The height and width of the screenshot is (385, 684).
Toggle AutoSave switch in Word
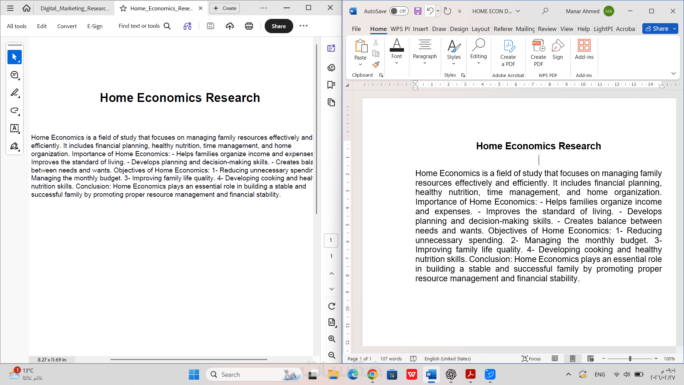click(x=399, y=11)
